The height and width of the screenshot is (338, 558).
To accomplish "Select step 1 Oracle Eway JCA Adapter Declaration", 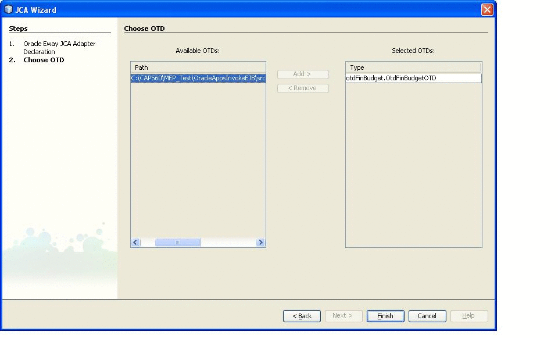I will point(59,48).
